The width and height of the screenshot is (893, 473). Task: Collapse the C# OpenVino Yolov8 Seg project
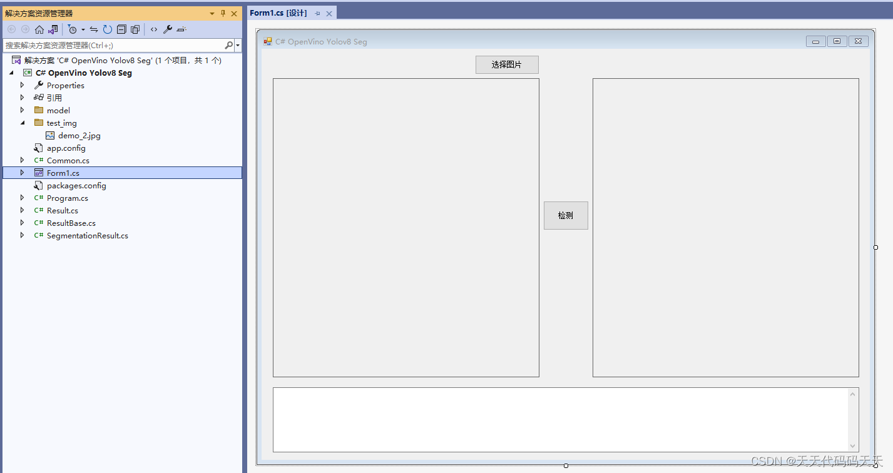coord(12,73)
